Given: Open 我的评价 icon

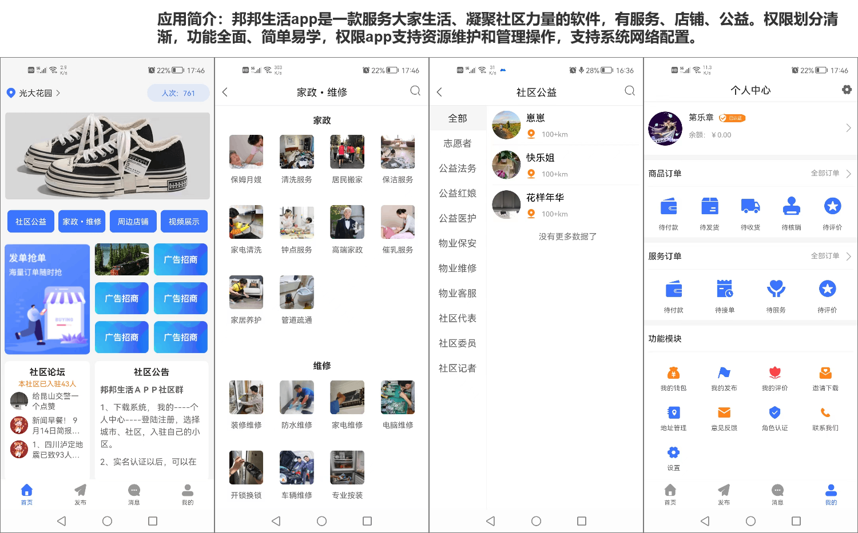Looking at the screenshot, I should pyautogui.click(x=774, y=373).
